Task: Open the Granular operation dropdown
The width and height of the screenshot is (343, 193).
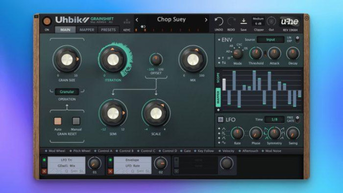Action: 67,92
